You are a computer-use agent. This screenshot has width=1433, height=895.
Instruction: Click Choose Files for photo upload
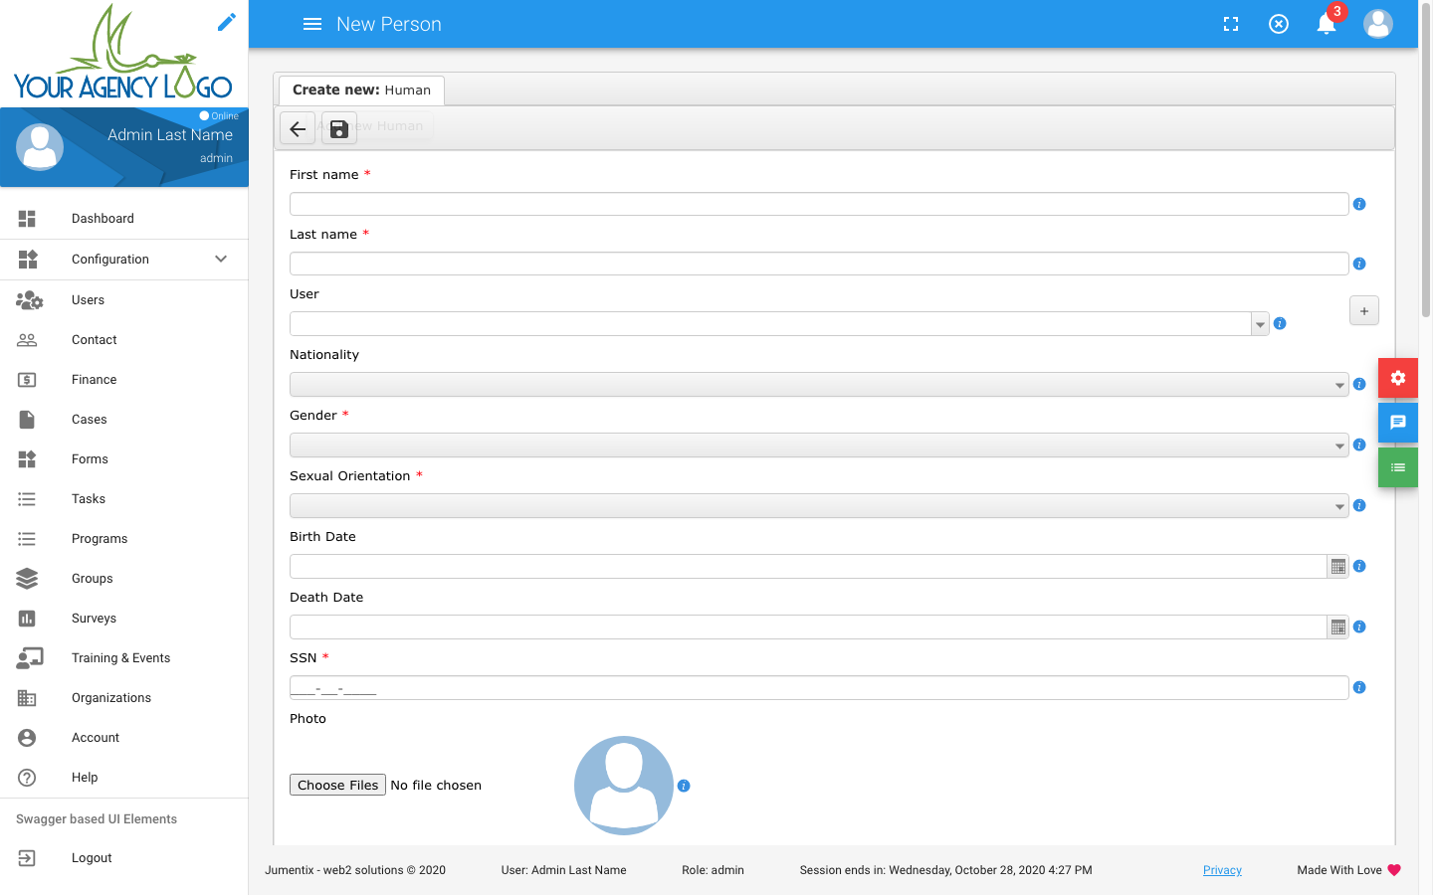coord(337,785)
